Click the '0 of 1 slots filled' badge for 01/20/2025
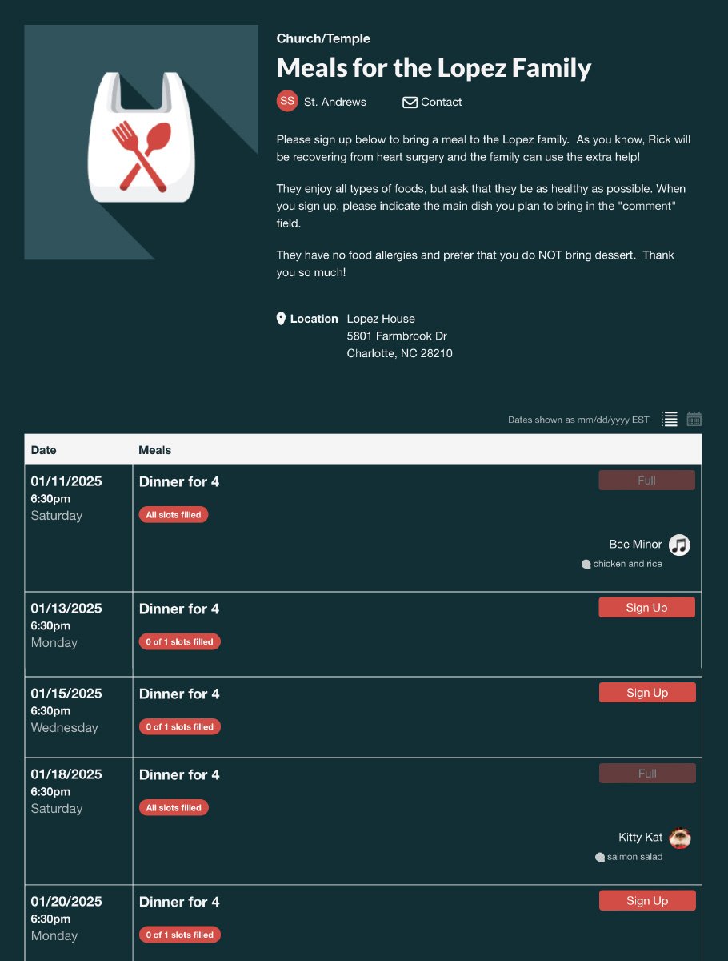Screen dimensions: 728x961 click(180, 935)
